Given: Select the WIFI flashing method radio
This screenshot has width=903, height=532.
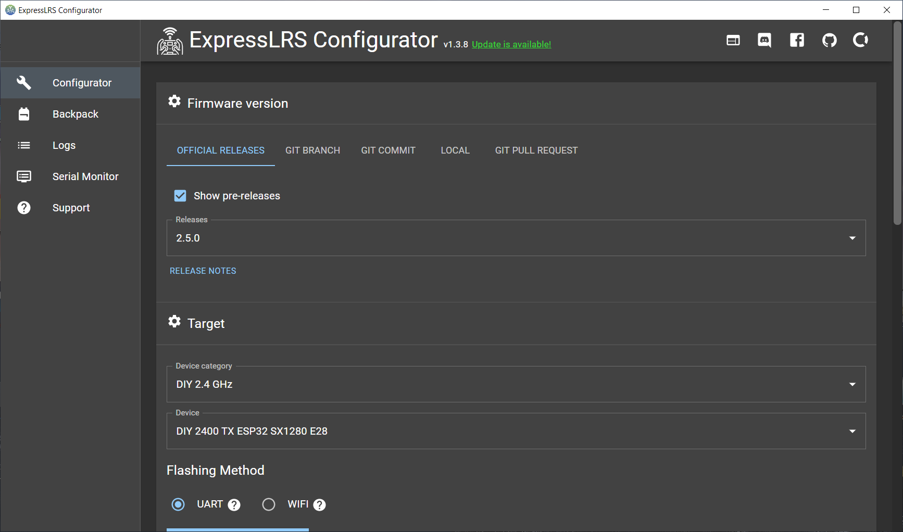Looking at the screenshot, I should click(269, 504).
